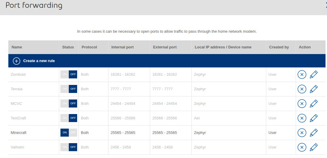
Task: Delete the Zomboid port forwarding rule
Action: point(302,75)
